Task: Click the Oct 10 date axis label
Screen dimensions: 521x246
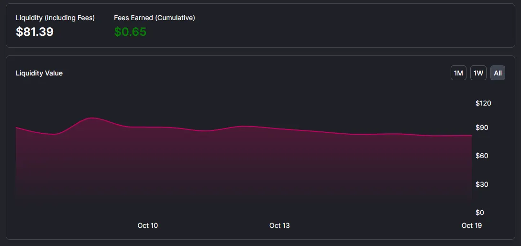Action: pyautogui.click(x=147, y=225)
